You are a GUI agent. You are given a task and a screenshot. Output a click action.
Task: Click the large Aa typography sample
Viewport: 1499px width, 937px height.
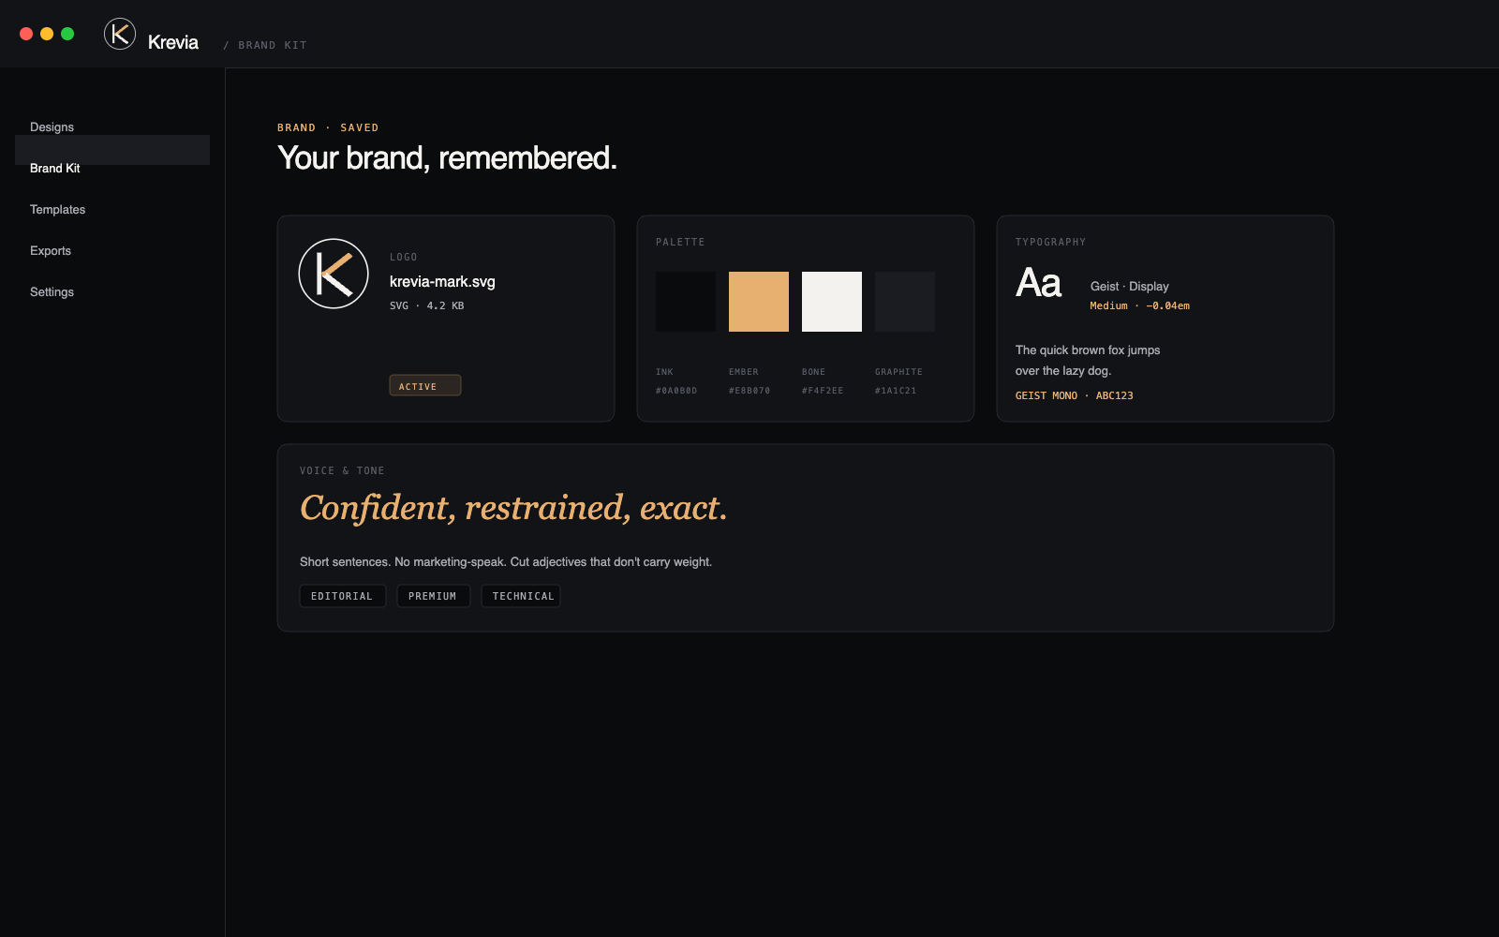1038,283
